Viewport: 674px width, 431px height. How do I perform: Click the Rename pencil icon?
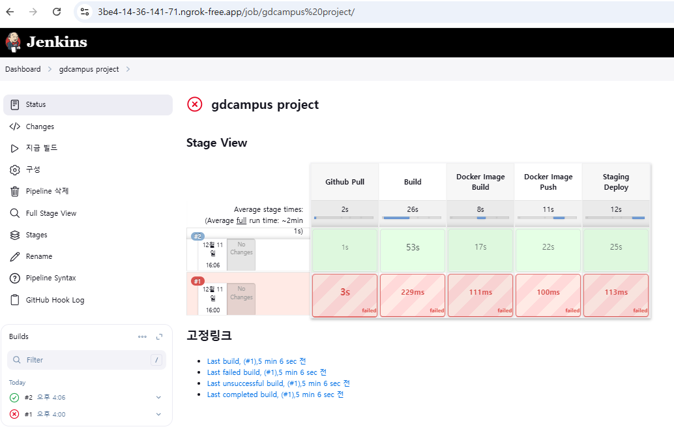click(x=14, y=257)
